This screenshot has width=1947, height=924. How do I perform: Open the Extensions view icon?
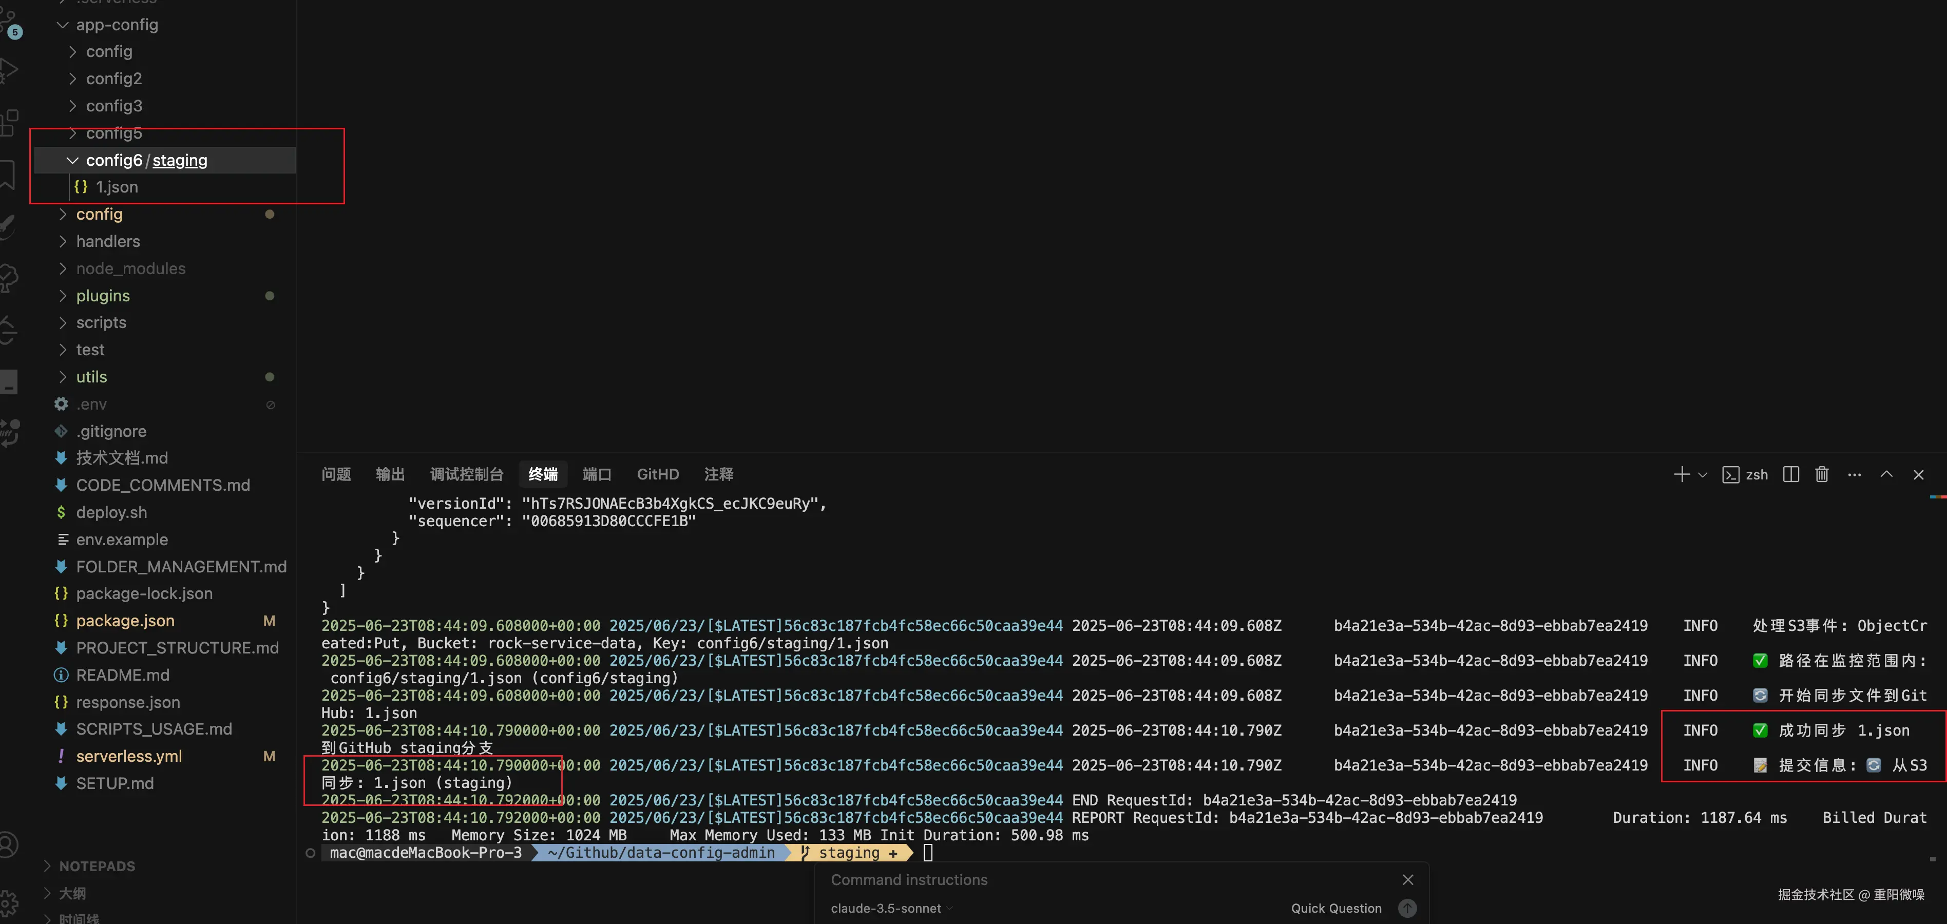point(9,122)
